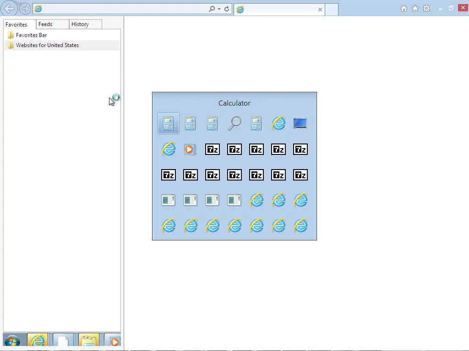This screenshot has height=351, width=469.
Task: Click the Internet Explorer taskbar icon
Action: 38,340
